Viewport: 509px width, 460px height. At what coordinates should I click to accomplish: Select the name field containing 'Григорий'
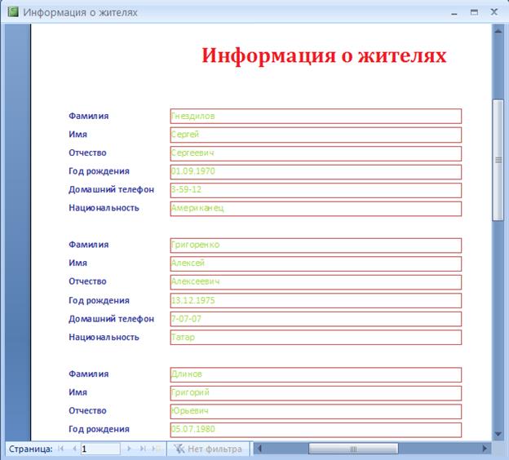(315, 392)
